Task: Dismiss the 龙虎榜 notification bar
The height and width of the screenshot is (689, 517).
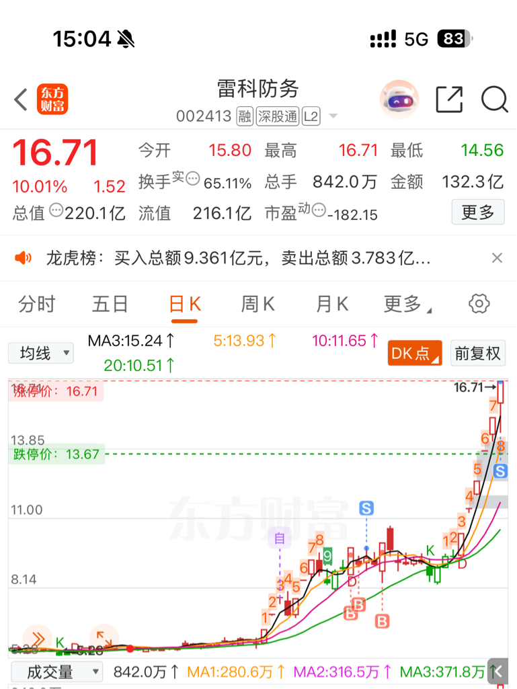Action: click(497, 258)
